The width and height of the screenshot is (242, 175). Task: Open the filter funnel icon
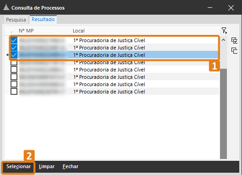[224, 30]
